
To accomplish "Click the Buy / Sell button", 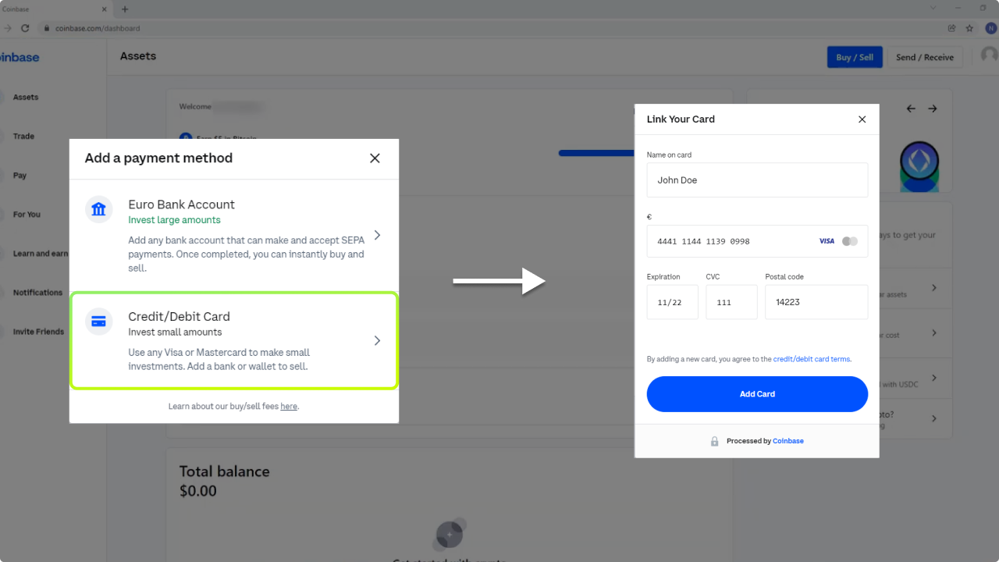I will (855, 57).
